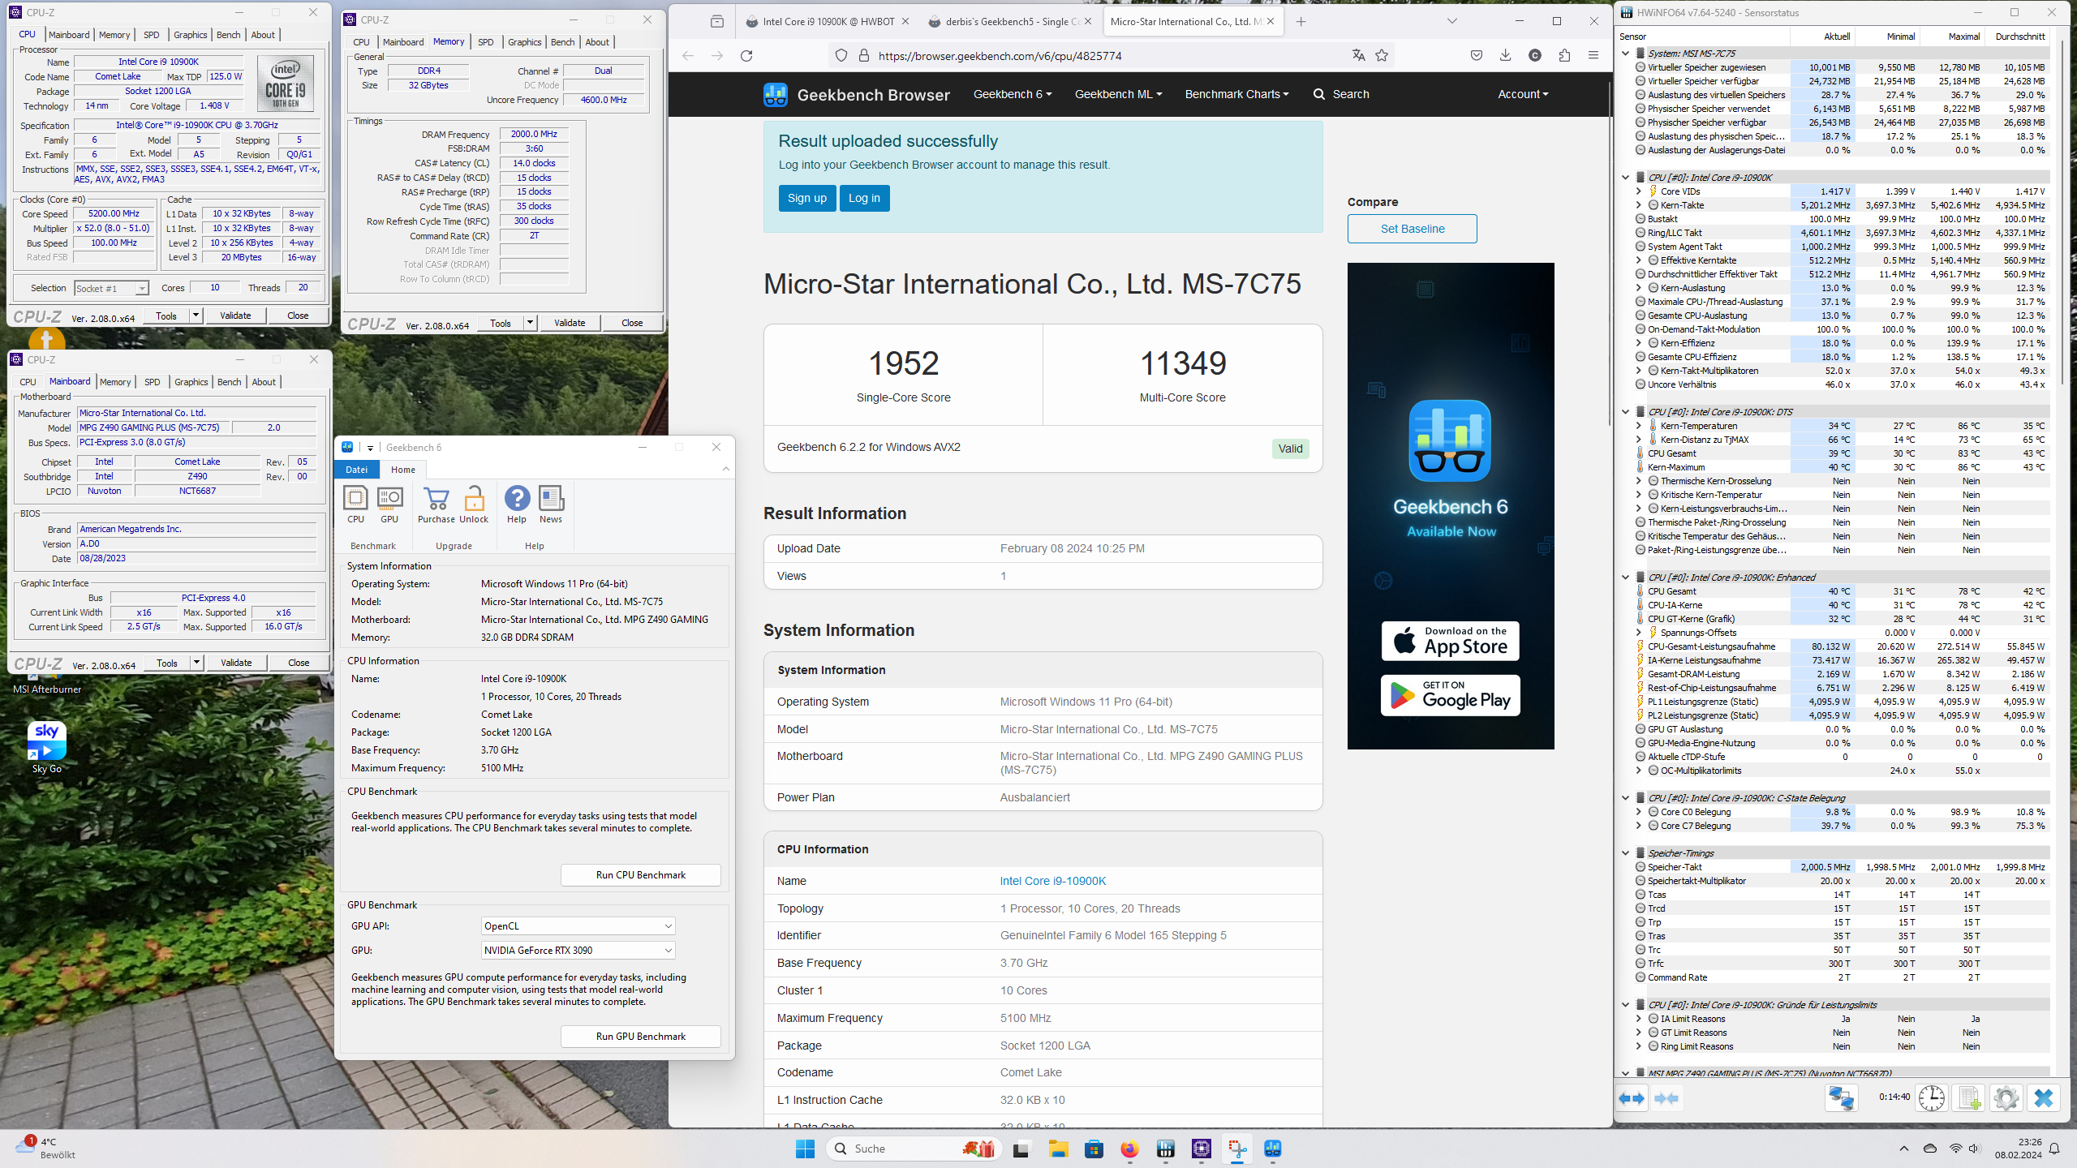The height and width of the screenshot is (1168, 2077).
Task: Open HWiNFO remote network computers icon
Action: 1841,1098
